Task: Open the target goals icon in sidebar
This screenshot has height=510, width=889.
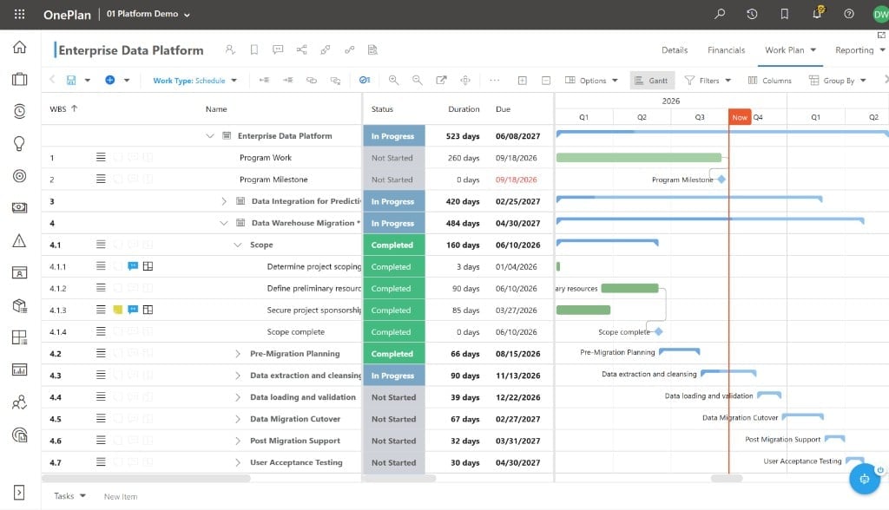Action: coord(19,176)
